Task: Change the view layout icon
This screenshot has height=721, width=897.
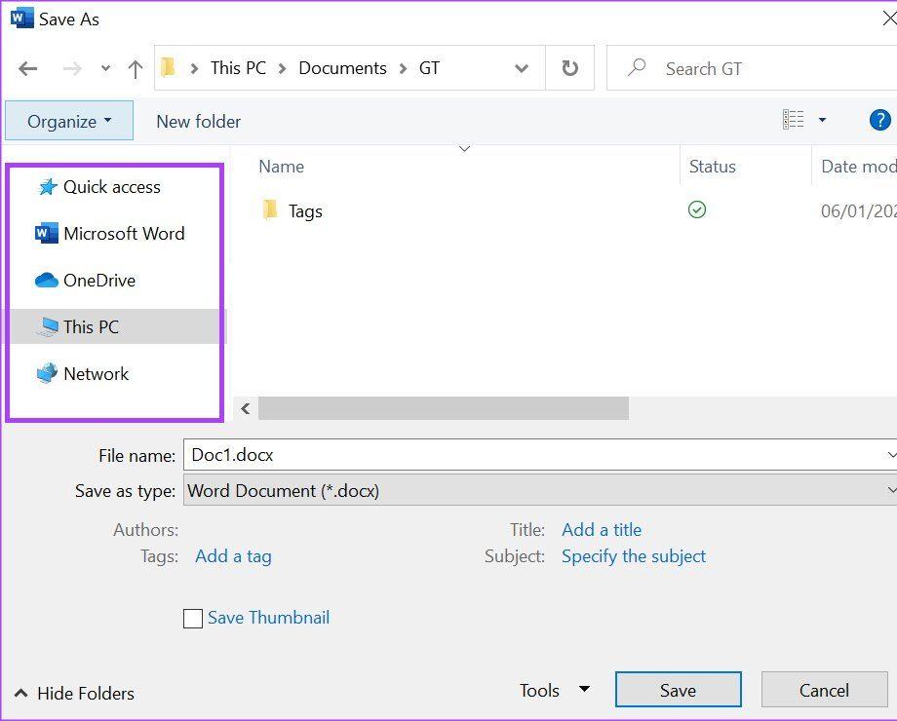Action: coord(793,120)
